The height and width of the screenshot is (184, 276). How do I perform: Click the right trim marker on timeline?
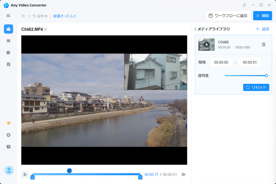click(140, 177)
